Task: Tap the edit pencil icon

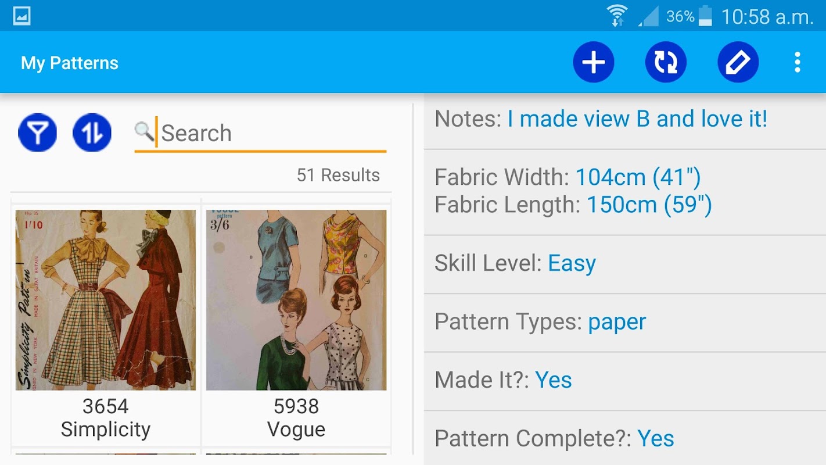Action: click(x=738, y=62)
